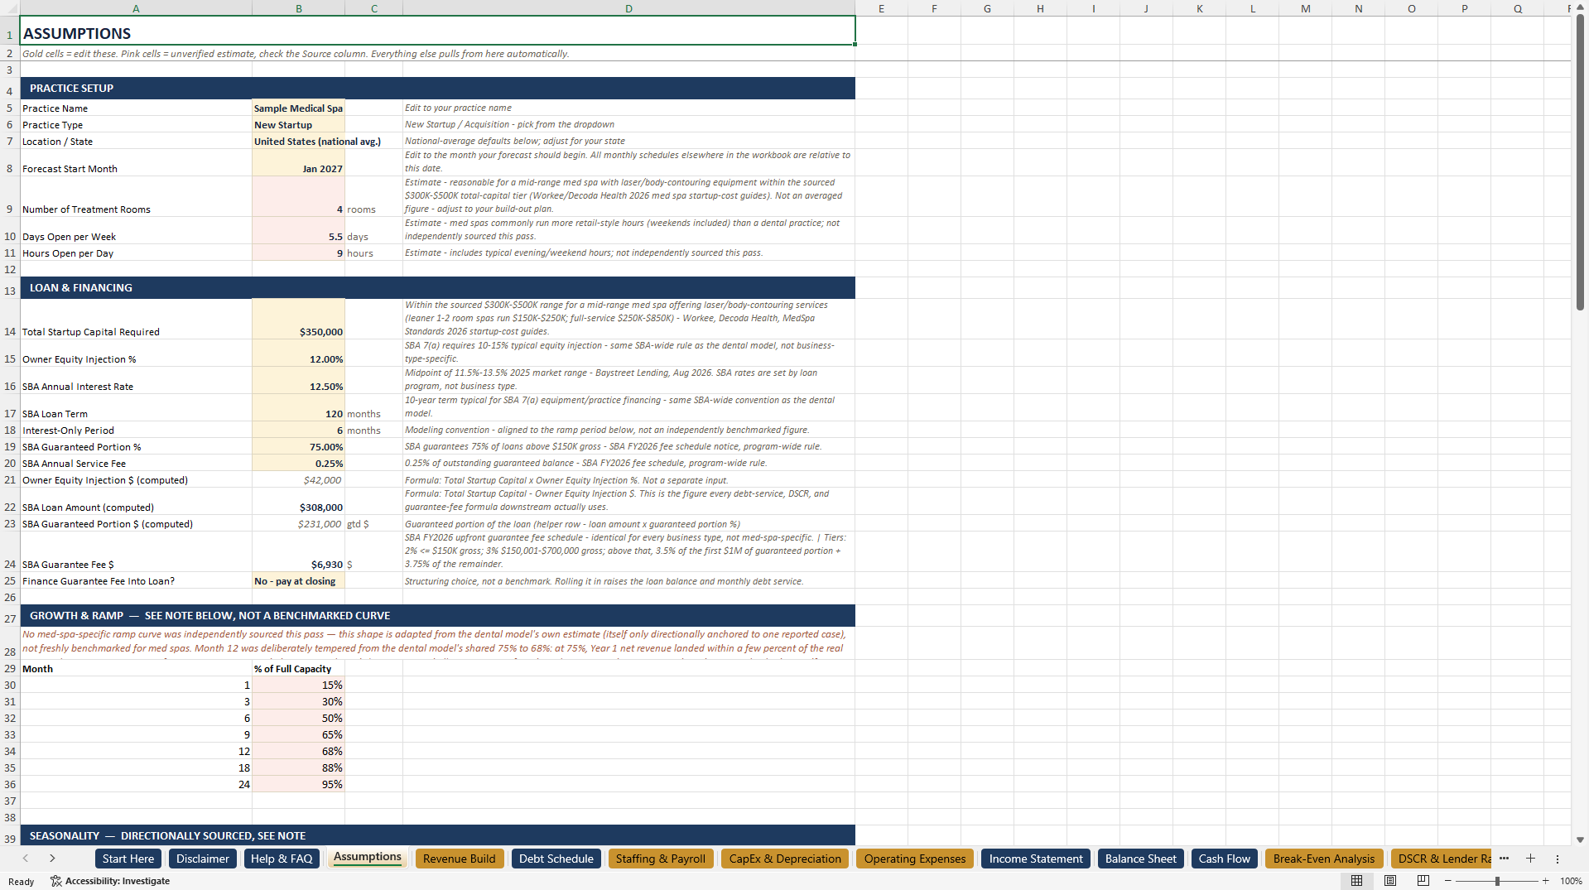Open the Disclaimer sheet tab

pos(202,859)
